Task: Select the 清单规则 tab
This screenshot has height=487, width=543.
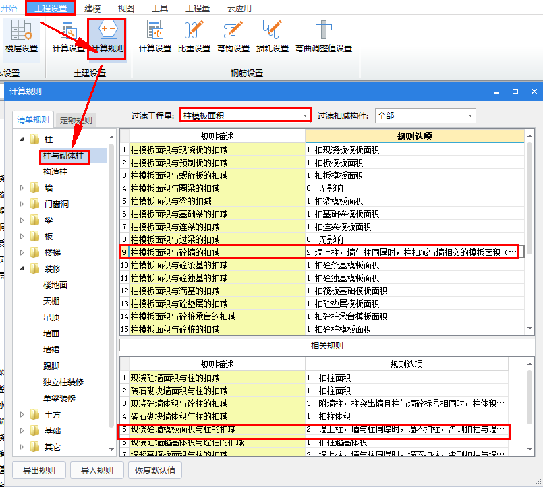Action: point(33,120)
